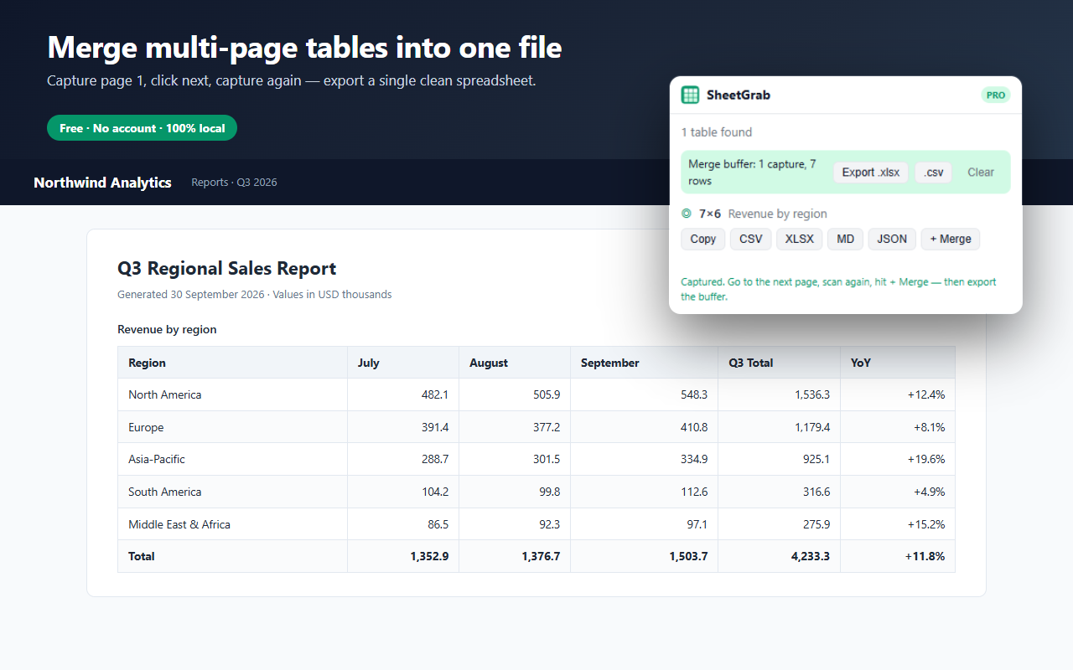1073x670 pixels.
Task: Click the bold Total row label
Action: [142, 556]
